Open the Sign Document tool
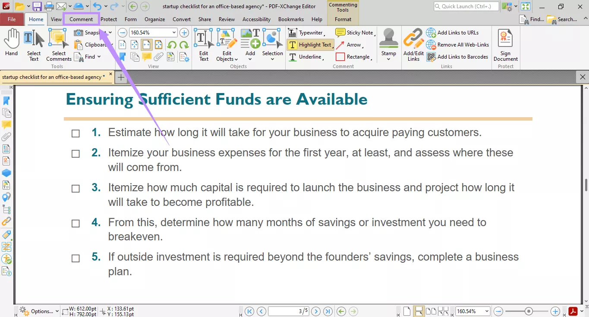This screenshot has width=589, height=317. click(x=505, y=45)
